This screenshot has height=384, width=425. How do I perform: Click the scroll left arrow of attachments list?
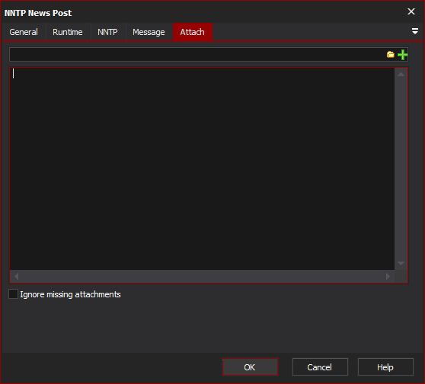coord(16,276)
